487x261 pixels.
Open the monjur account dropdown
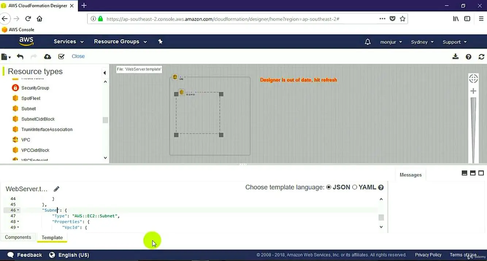pyautogui.click(x=391, y=42)
